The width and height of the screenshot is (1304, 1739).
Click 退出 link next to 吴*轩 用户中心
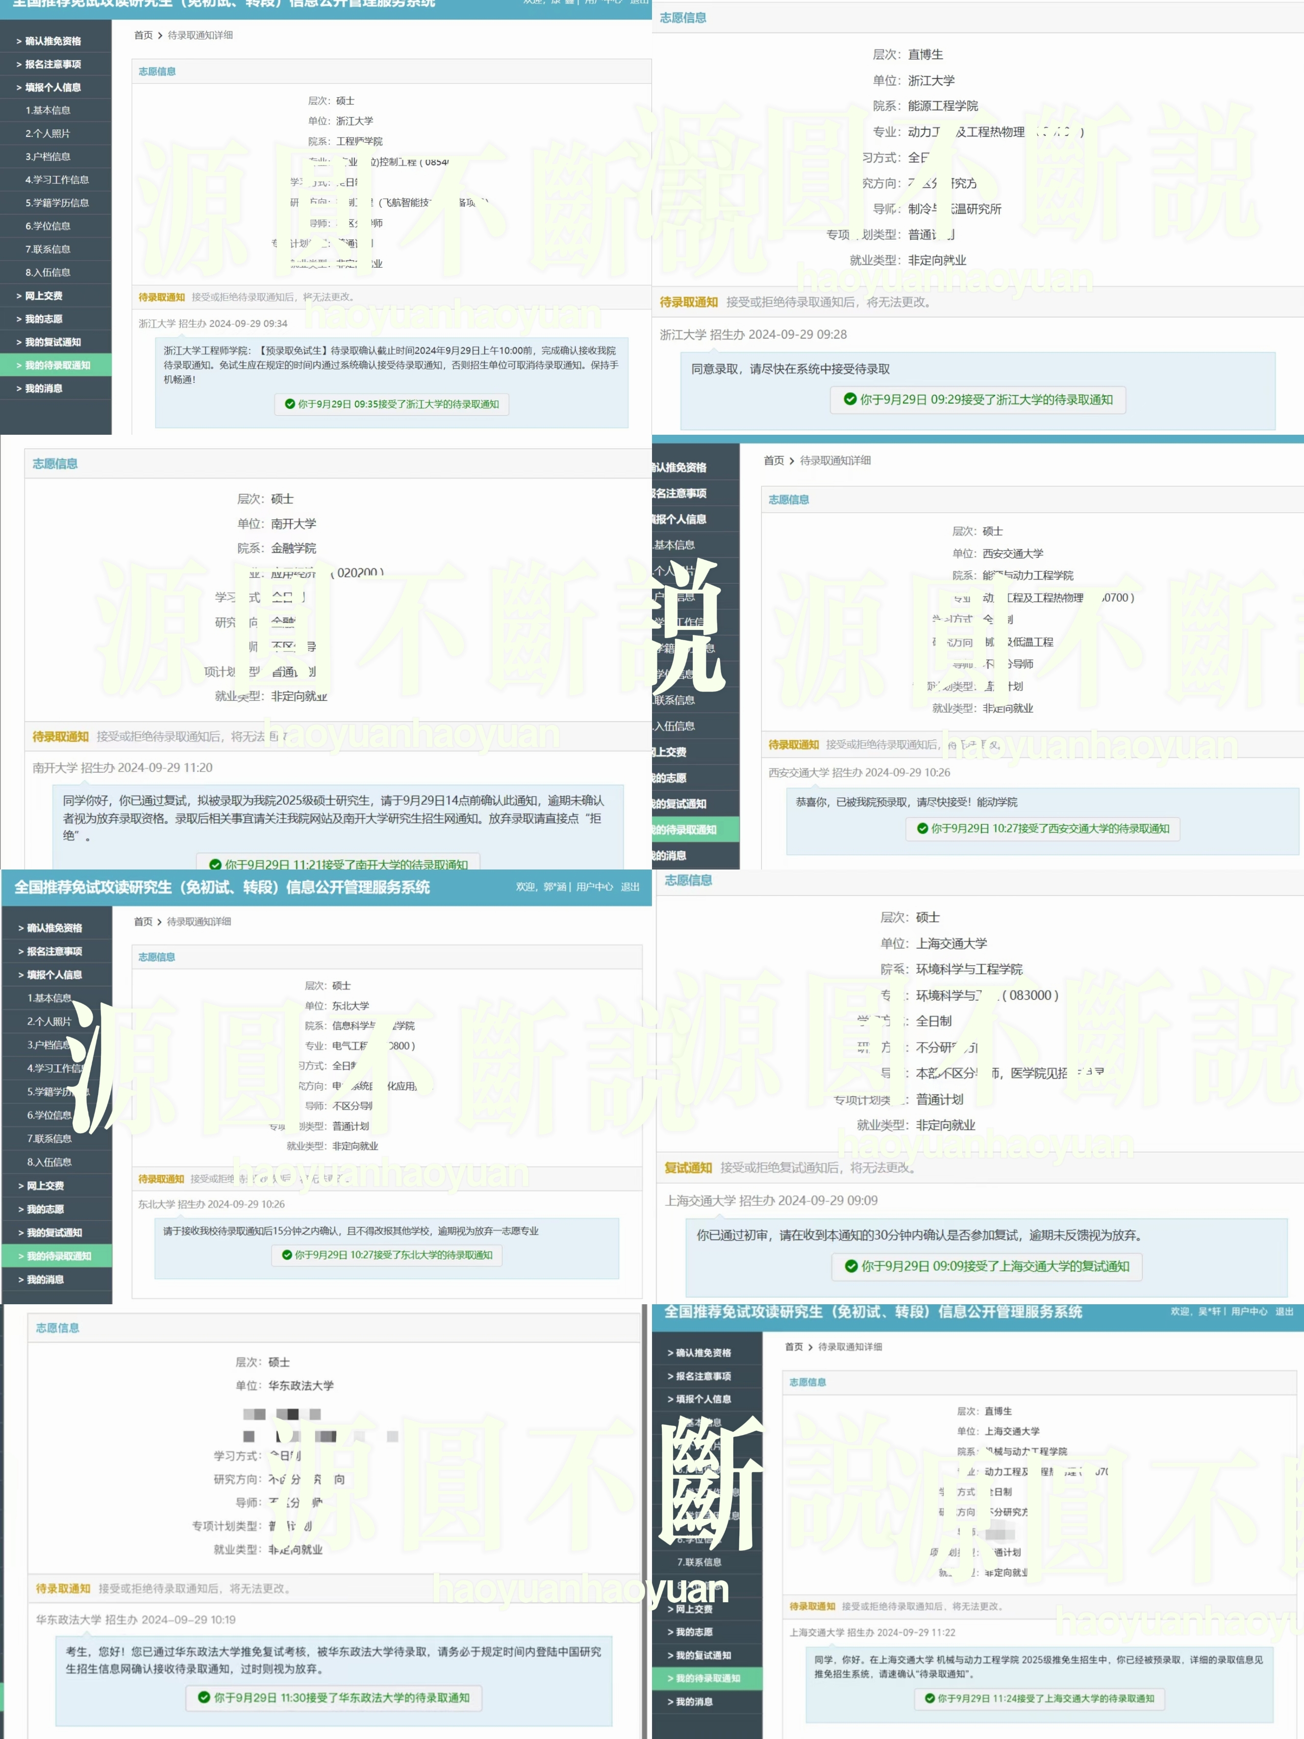click(x=1283, y=1311)
